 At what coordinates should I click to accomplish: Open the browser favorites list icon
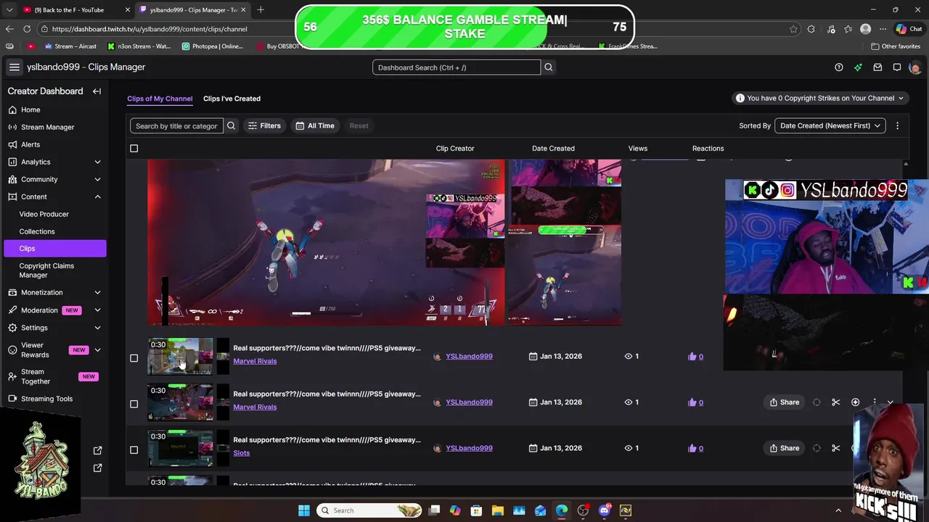tap(848, 29)
